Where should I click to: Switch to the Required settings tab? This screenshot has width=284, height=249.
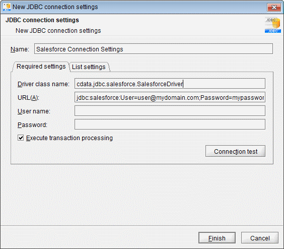(x=41, y=67)
